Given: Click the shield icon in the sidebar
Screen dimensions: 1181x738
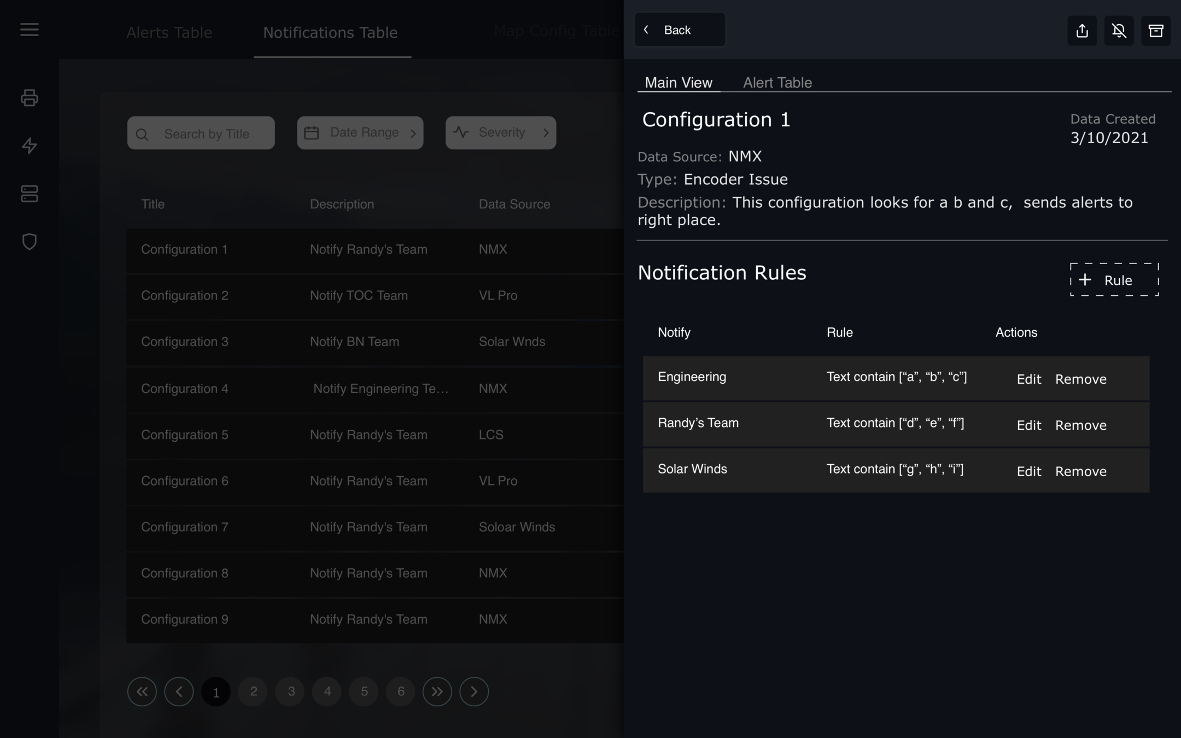Looking at the screenshot, I should pos(30,242).
